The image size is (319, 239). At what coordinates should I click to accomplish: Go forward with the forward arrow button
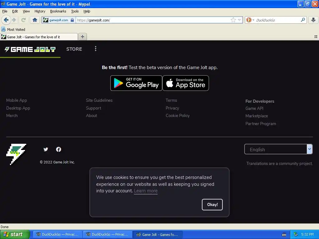[x=14, y=20]
